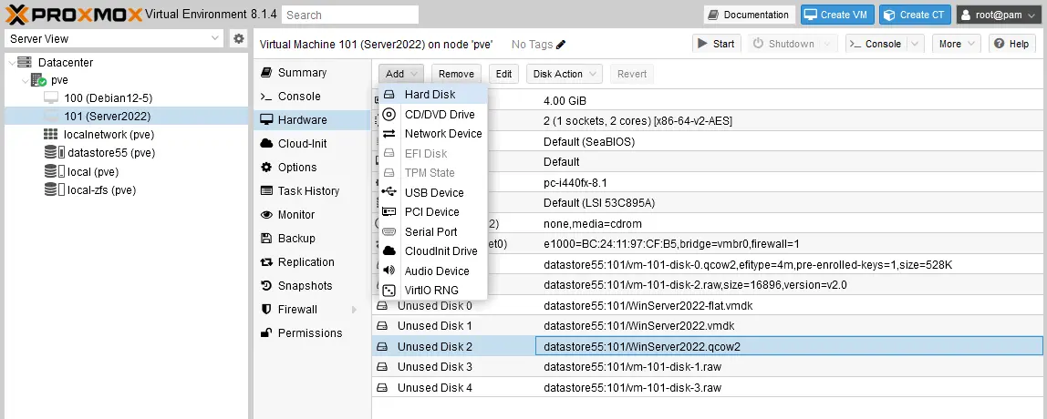Image resolution: width=1047 pixels, height=419 pixels.
Task: Click the disk icon of Unused Disk 0
Action: coord(382,306)
